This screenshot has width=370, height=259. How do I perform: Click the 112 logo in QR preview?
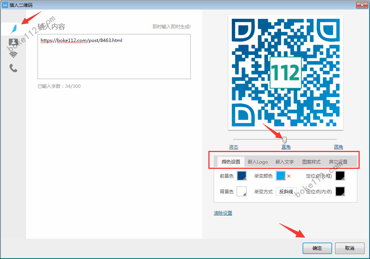[x=286, y=73]
